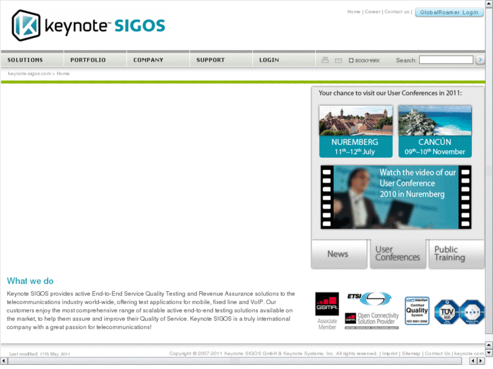The image size is (493, 369).
Task: Submit search with the arrow button
Action: 480,60
